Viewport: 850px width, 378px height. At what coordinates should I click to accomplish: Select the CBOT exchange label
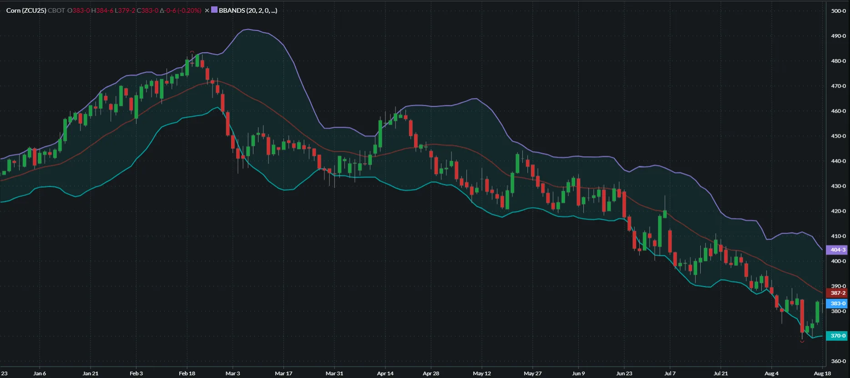(x=56, y=10)
